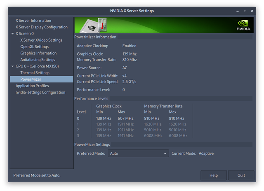Click the 'Performance Levels' section heading
The height and width of the screenshot is (191, 264).
pos(91,99)
